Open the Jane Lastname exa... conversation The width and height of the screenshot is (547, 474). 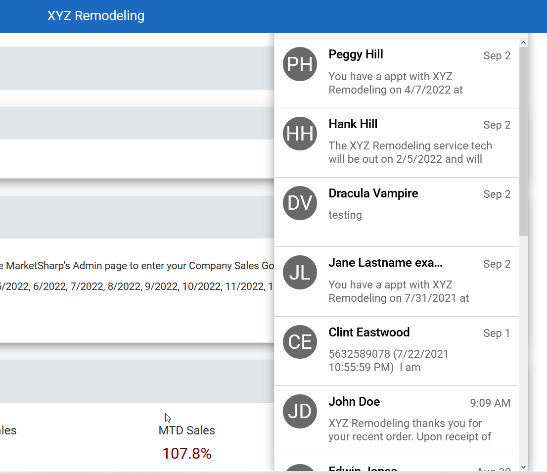point(385,263)
